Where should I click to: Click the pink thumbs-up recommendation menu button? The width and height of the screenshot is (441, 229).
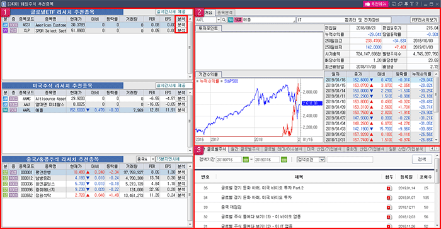[x=375, y=4]
